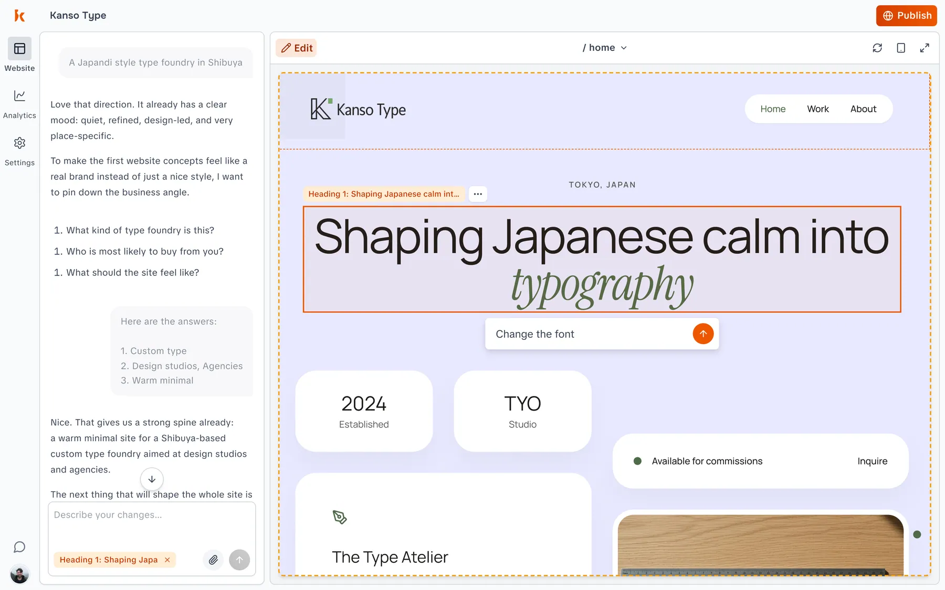Viewport: 945px width, 590px height.
Task: Click the 2024 Established card
Action: click(364, 411)
